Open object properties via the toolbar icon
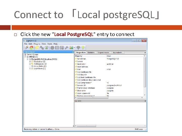The image size is (182, 136). [37, 48]
